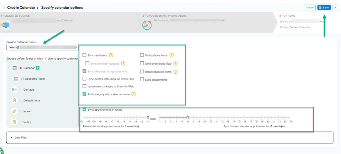The image size is (341, 154).
Task: Click help icon for Add category with calendar name
Action: point(134,94)
